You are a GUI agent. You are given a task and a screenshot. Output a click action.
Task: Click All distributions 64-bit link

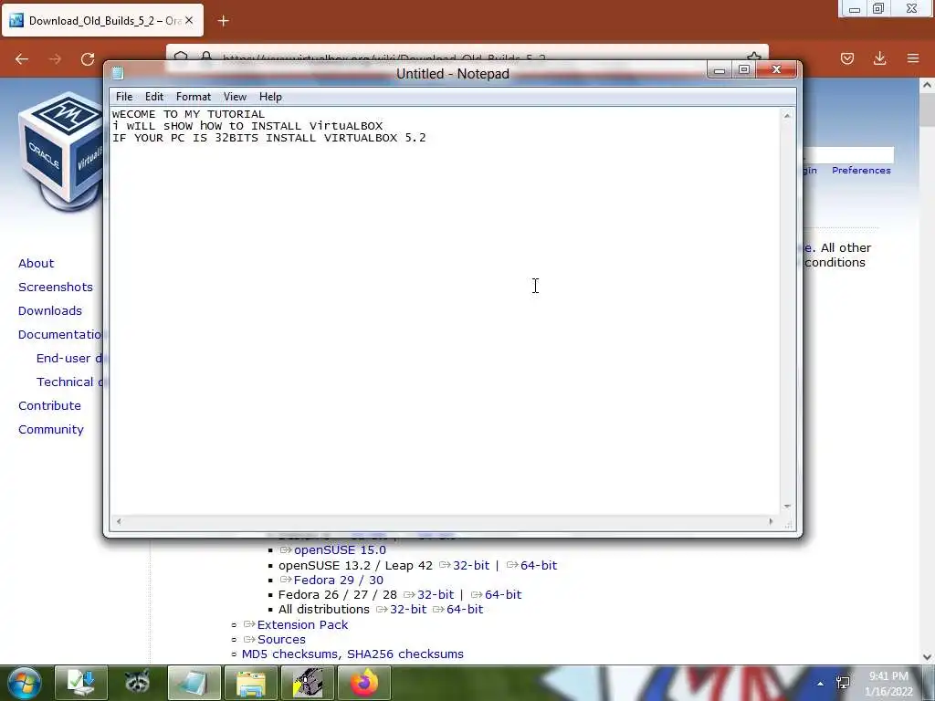tap(465, 610)
